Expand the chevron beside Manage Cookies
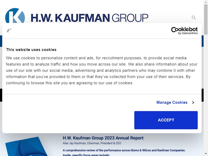208x156 pixels. pos(193,102)
